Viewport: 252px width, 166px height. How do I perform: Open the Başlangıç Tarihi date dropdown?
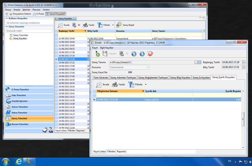pos(243,62)
